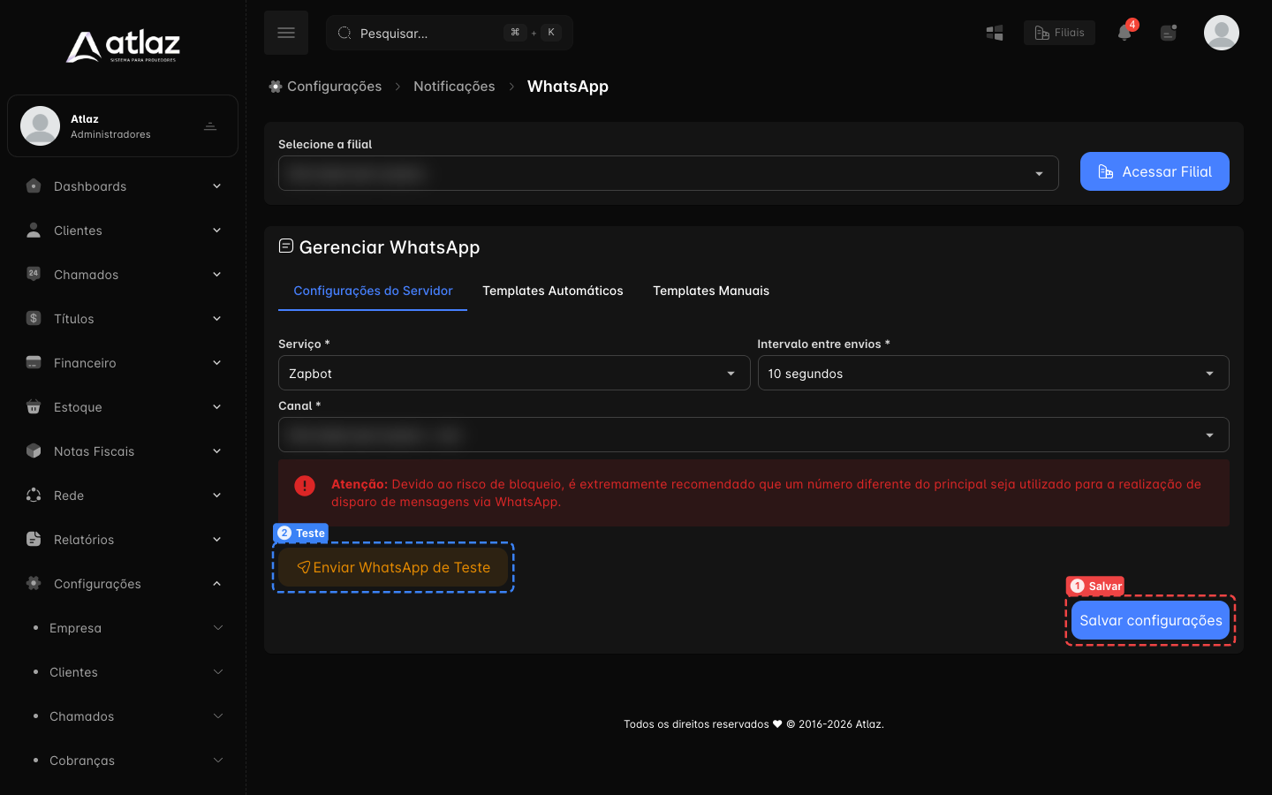Click the card icon beside Financeiro
This screenshot has width=1272, height=795.
pyautogui.click(x=34, y=362)
